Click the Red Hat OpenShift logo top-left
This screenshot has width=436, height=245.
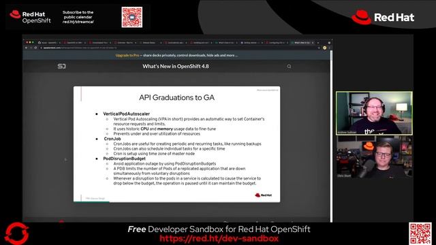30,17
